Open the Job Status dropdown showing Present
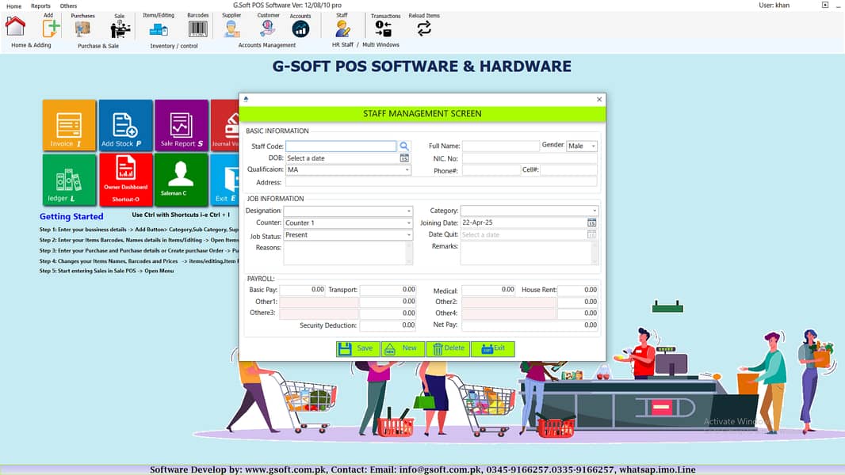 [x=348, y=235]
